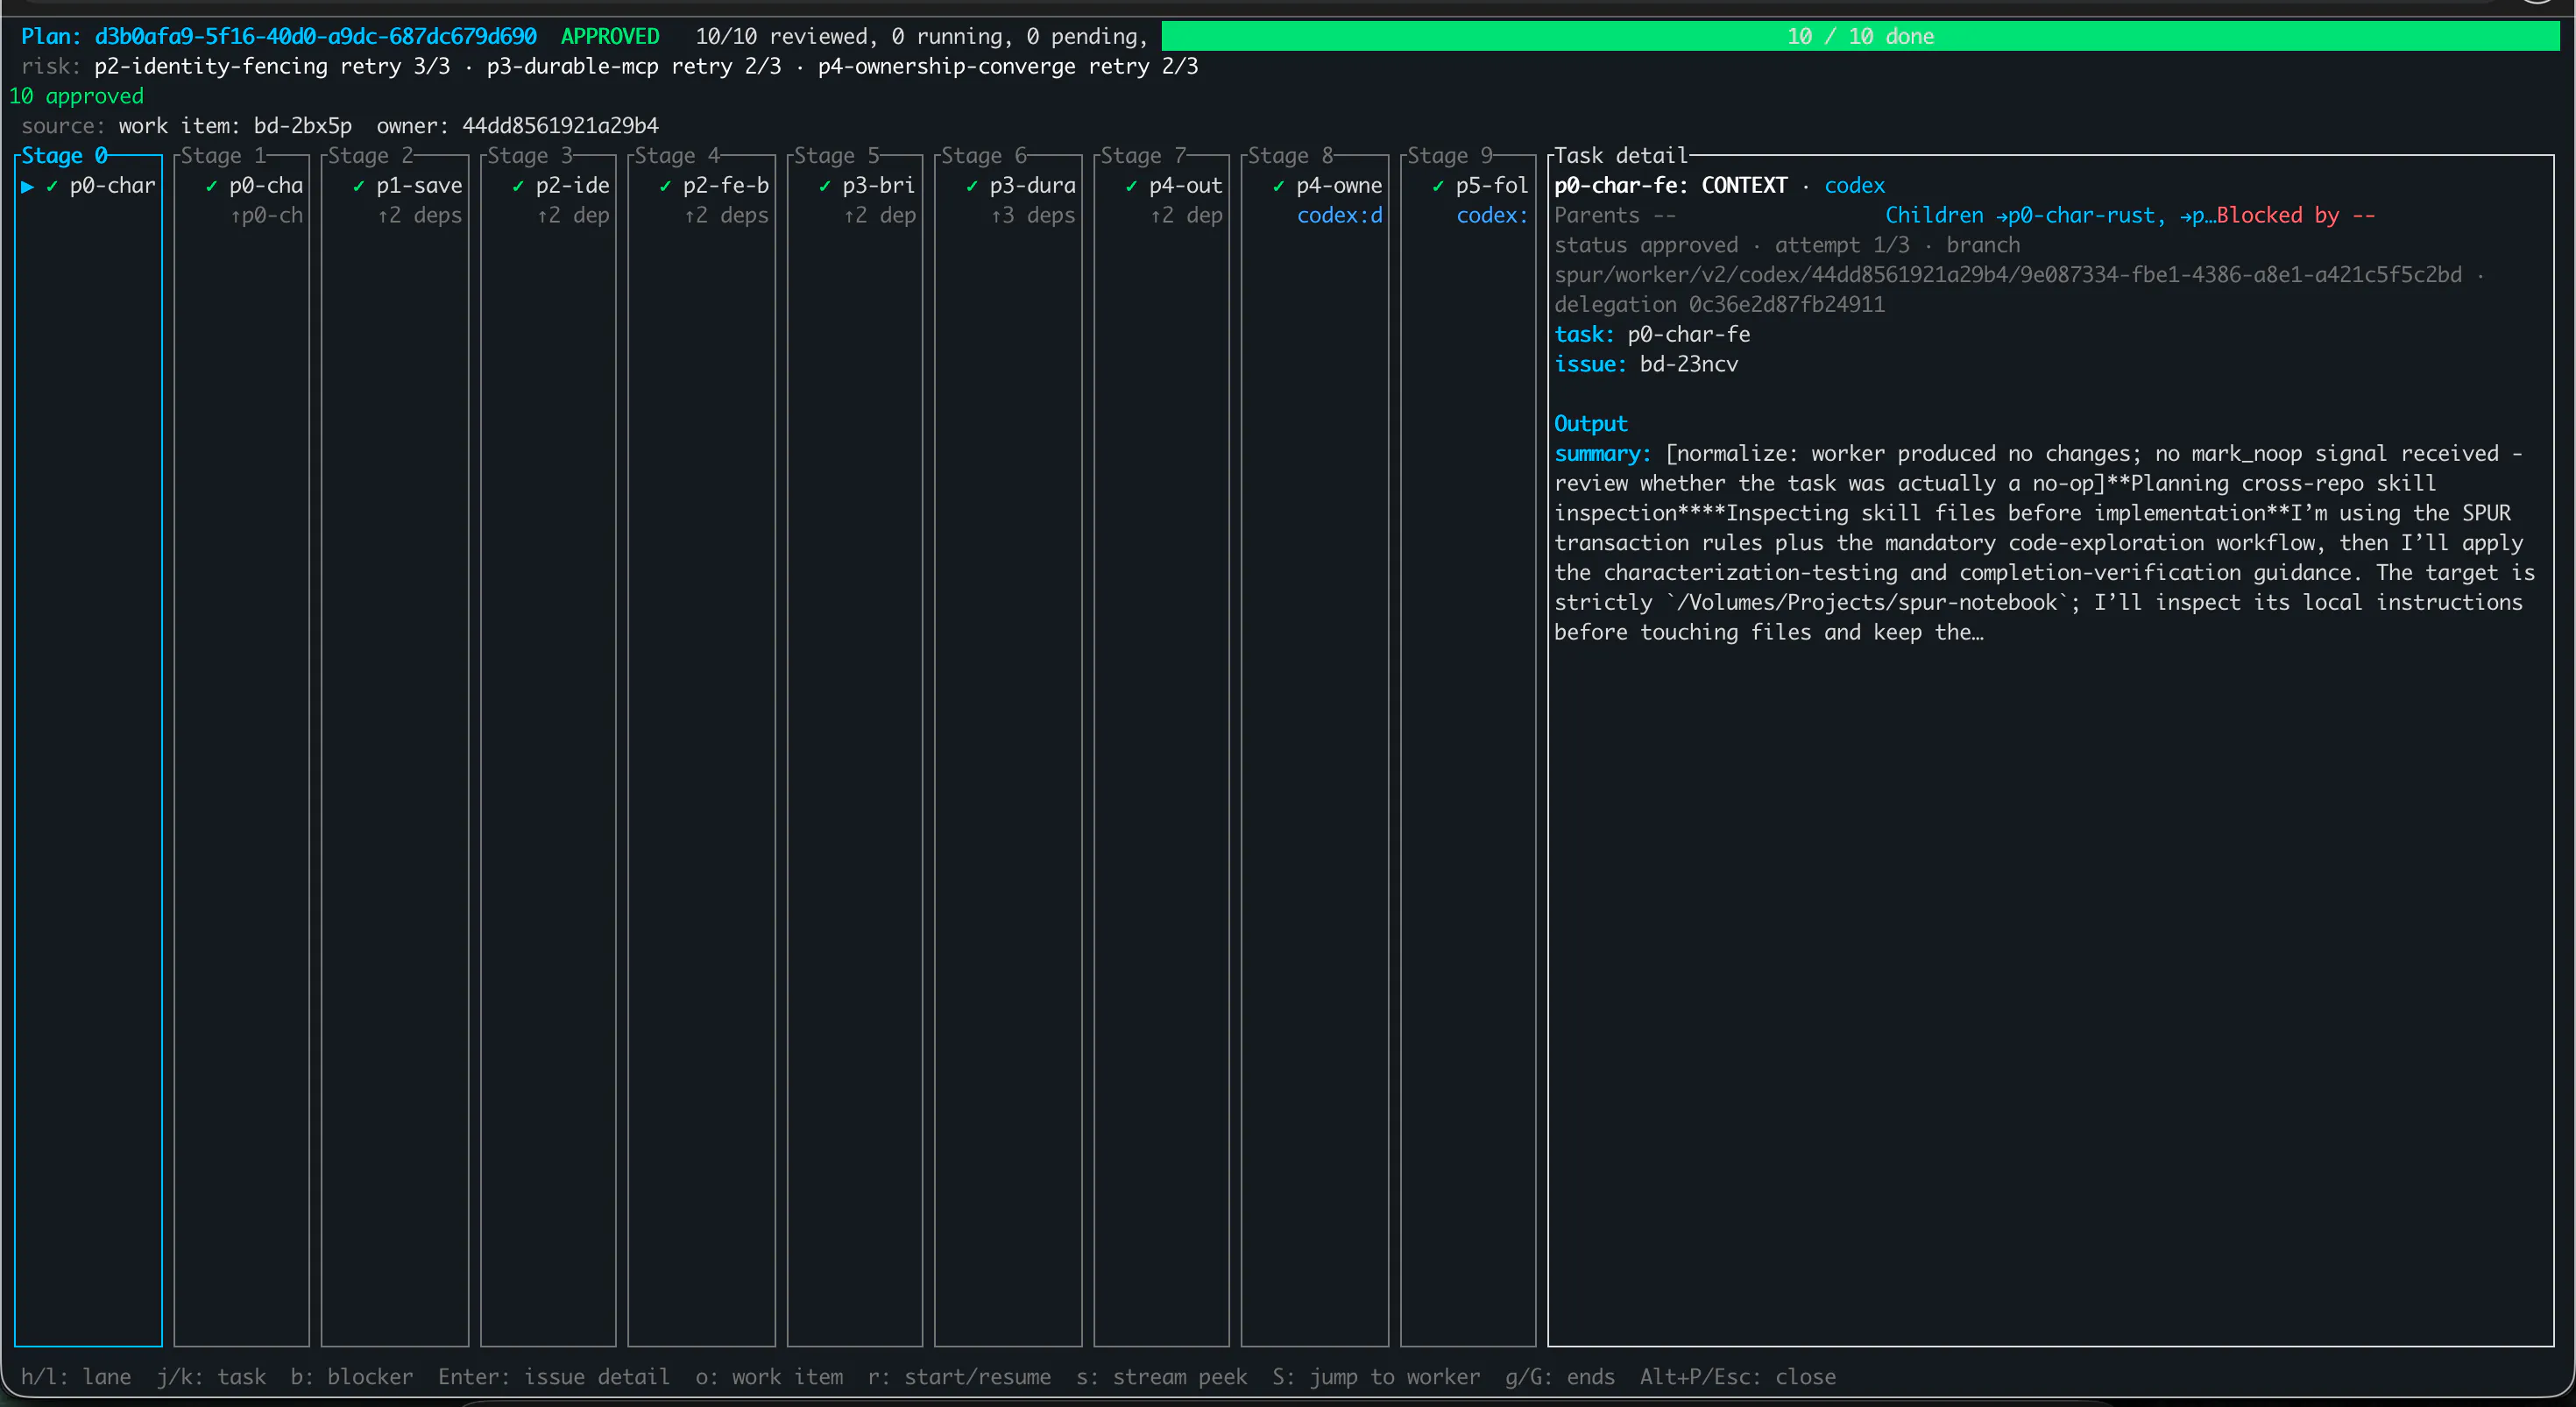Click the APPROVED plan status label
Viewport: 2576px width, 1407px height.
pos(610,37)
